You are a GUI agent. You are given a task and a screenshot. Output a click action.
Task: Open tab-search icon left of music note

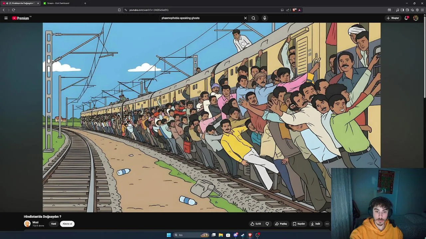click(x=389, y=10)
